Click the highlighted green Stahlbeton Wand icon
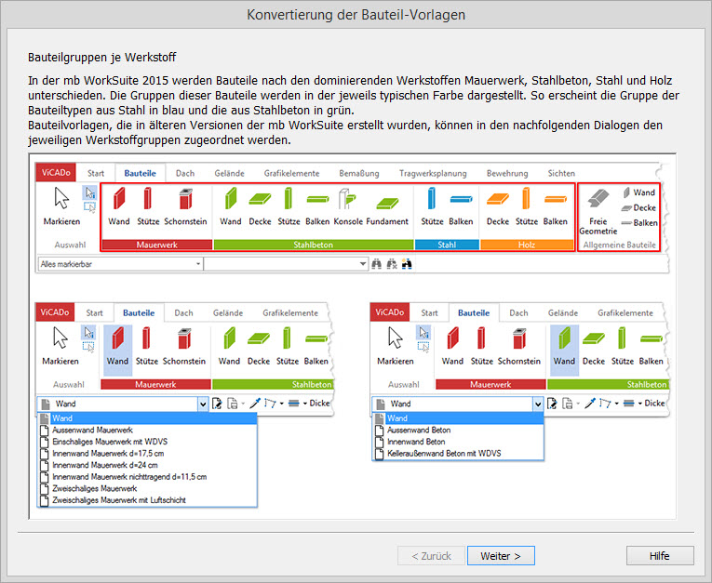The image size is (712, 583). [x=564, y=350]
